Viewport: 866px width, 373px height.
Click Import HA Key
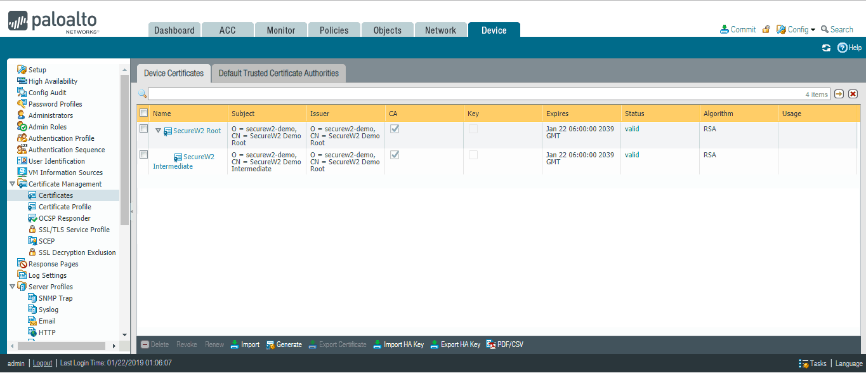tap(398, 344)
